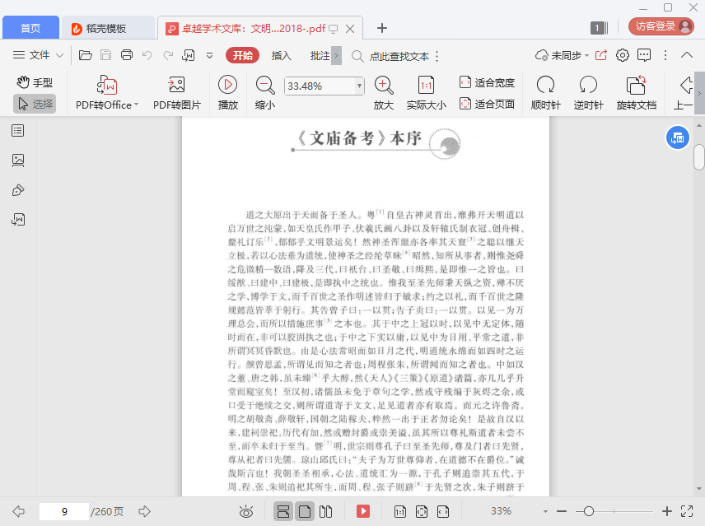Expand toolbar overflow arrow at right edge
The image size is (705, 526).
(699, 93)
